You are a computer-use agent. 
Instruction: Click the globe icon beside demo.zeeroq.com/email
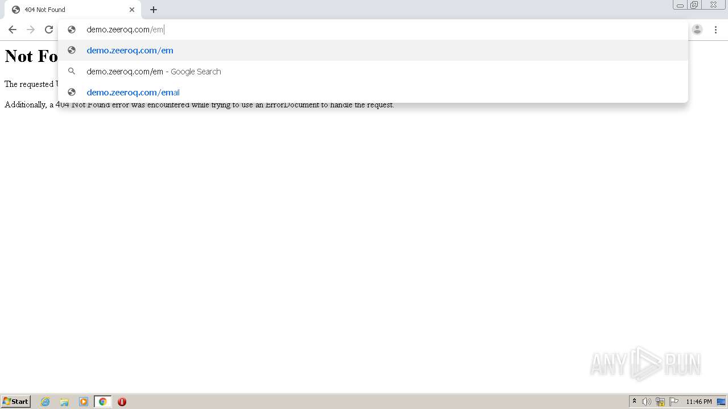point(72,92)
